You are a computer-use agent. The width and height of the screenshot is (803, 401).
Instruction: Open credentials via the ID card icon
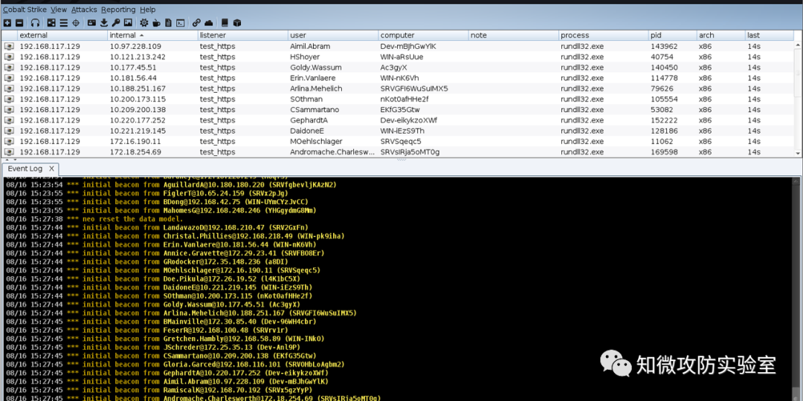tap(91, 23)
